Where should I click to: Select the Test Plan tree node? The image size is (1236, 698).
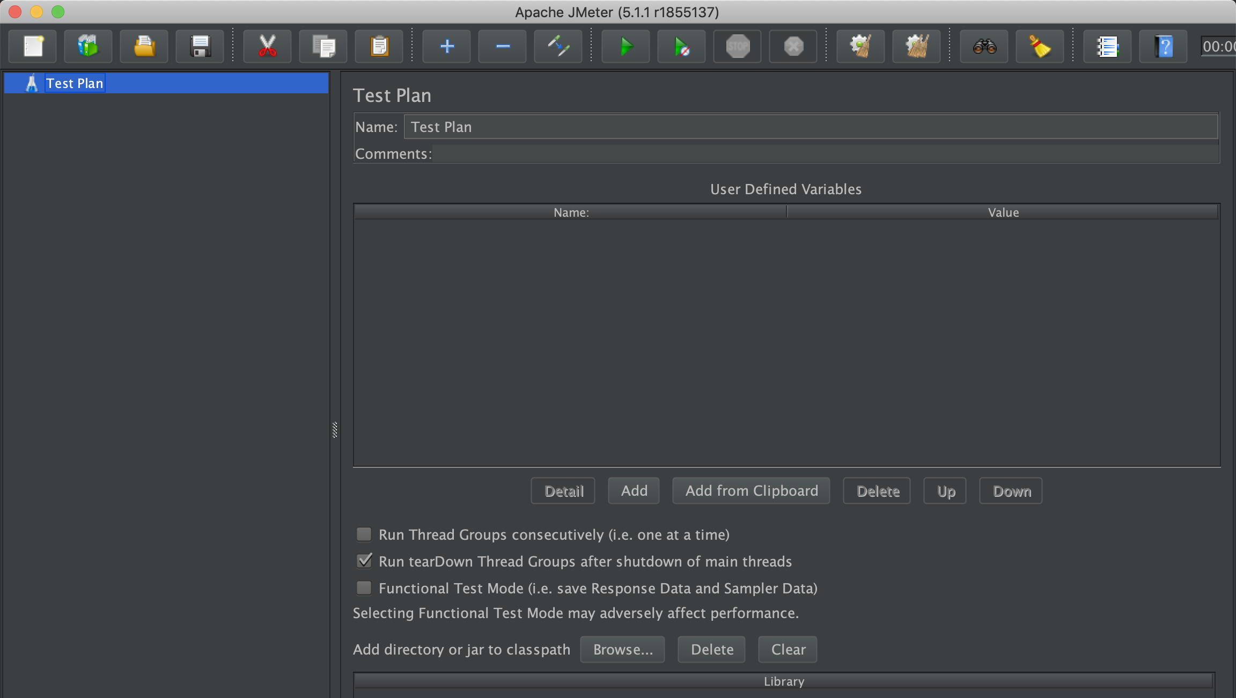pos(166,83)
